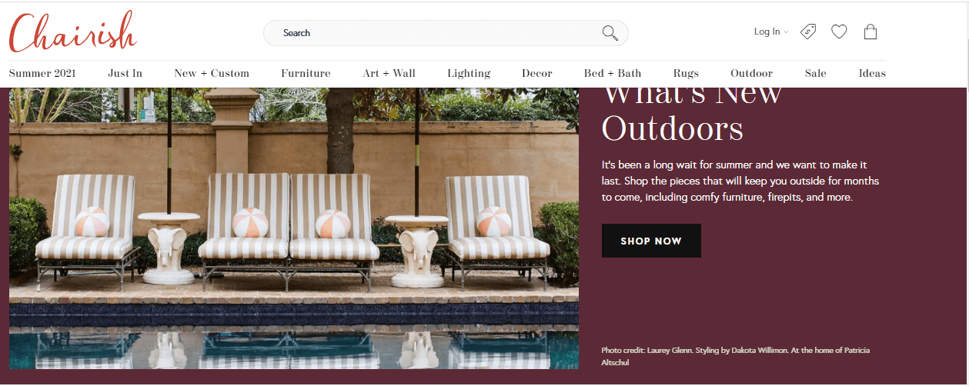Open the price tag sell icon
Screen dimensions: 969x386
coord(808,32)
